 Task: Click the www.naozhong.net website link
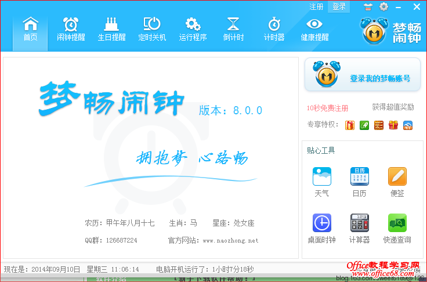tap(231, 241)
